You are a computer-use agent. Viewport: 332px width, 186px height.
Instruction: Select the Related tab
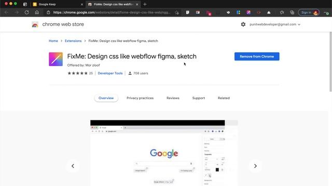point(224,98)
